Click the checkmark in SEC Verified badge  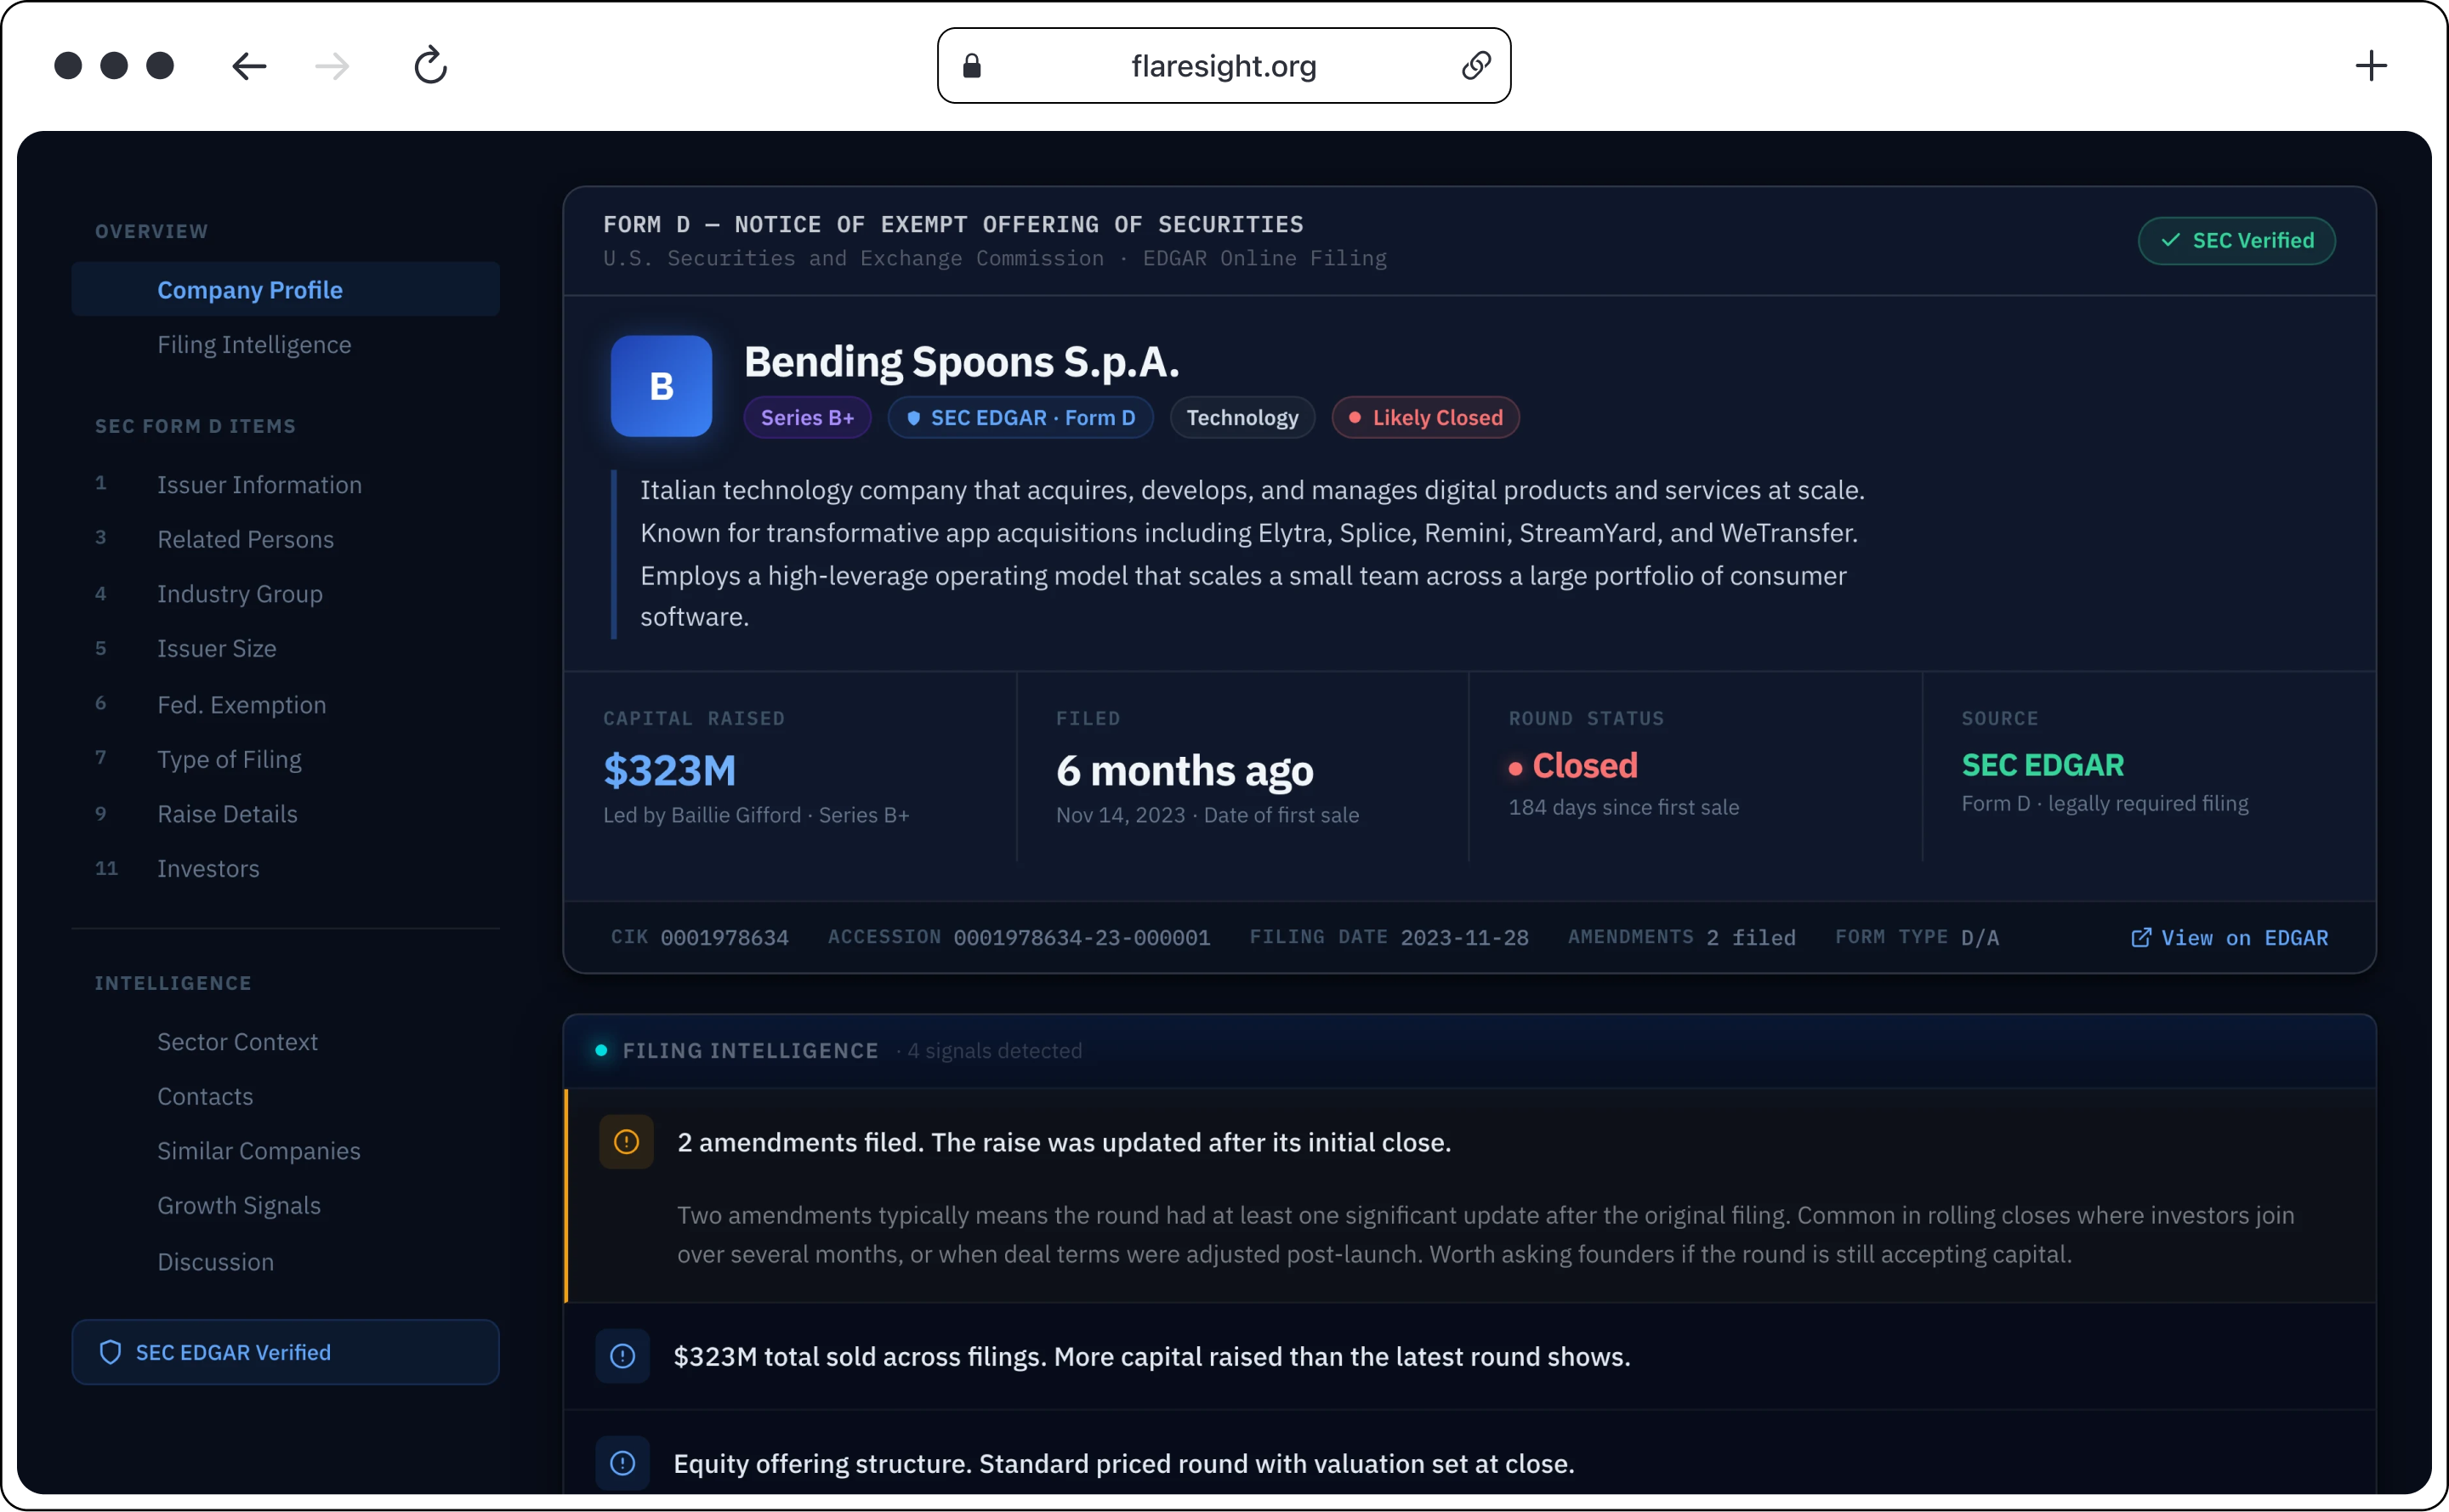pos(2169,240)
